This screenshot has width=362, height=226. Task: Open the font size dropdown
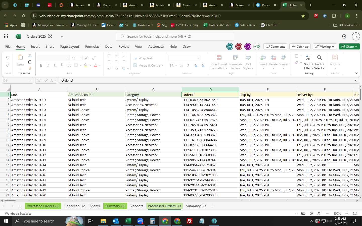81,58
